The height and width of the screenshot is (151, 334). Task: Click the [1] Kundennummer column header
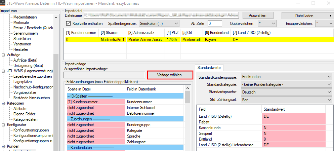click(81, 33)
